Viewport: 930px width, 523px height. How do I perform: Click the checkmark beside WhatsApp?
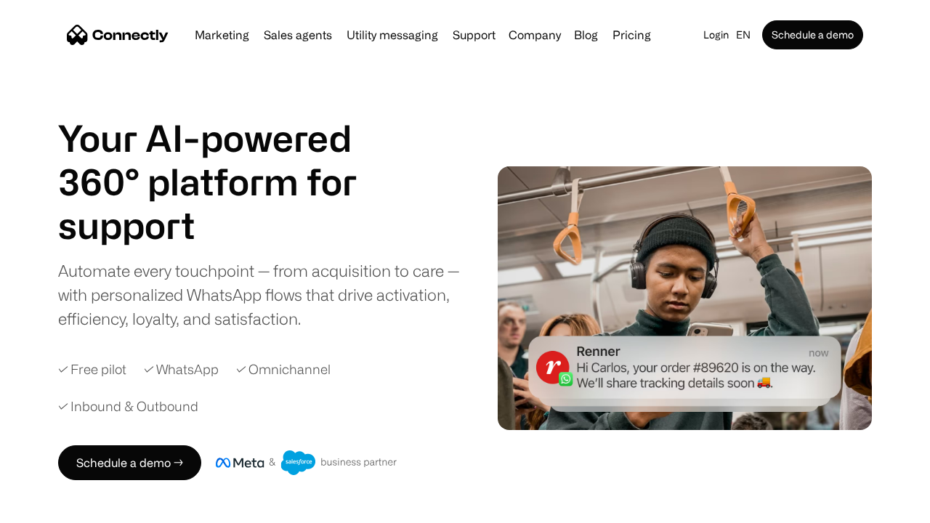pos(149,369)
